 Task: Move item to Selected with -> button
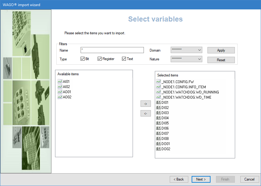pyautogui.click(x=145, y=104)
